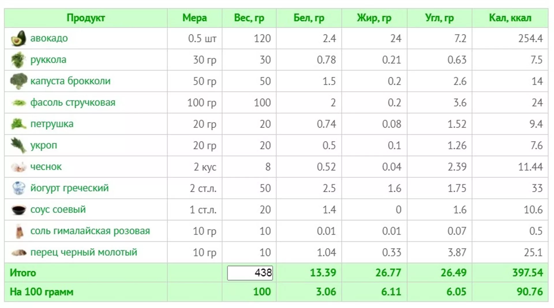Open the капуста брокколи link
This screenshot has height=308, width=554.
[70, 81]
